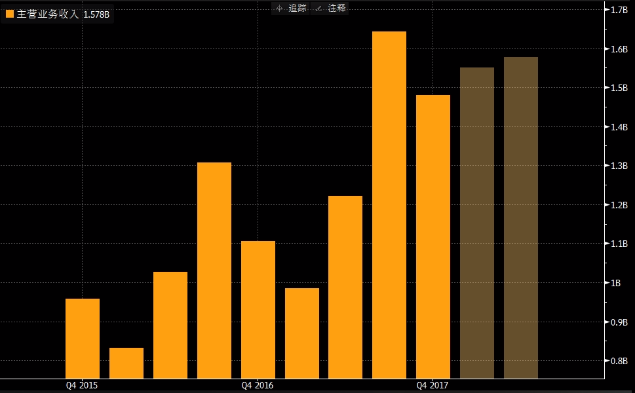
Task: Click the 注释 pencil icon
Action: click(319, 9)
